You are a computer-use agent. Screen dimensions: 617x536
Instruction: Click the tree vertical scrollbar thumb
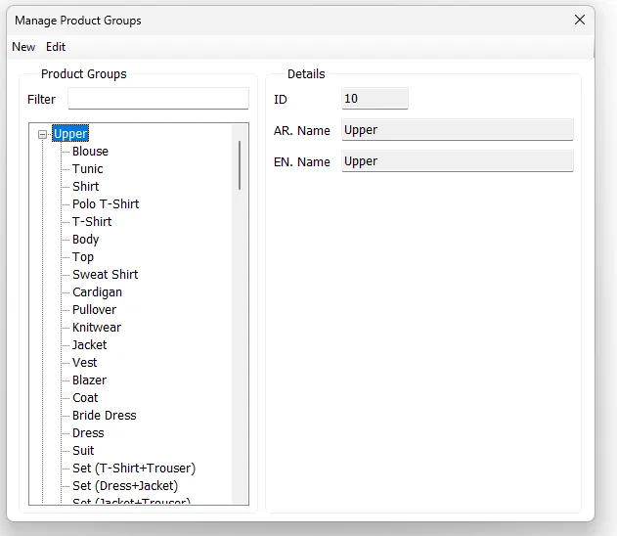(240, 165)
